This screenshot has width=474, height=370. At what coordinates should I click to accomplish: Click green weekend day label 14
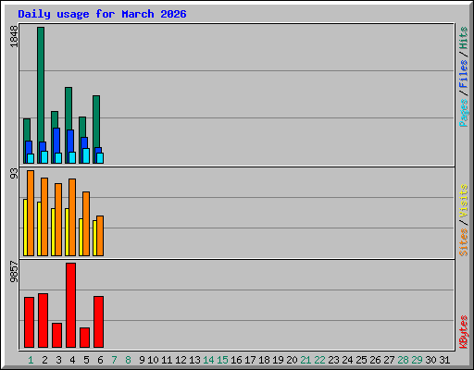[x=208, y=360]
